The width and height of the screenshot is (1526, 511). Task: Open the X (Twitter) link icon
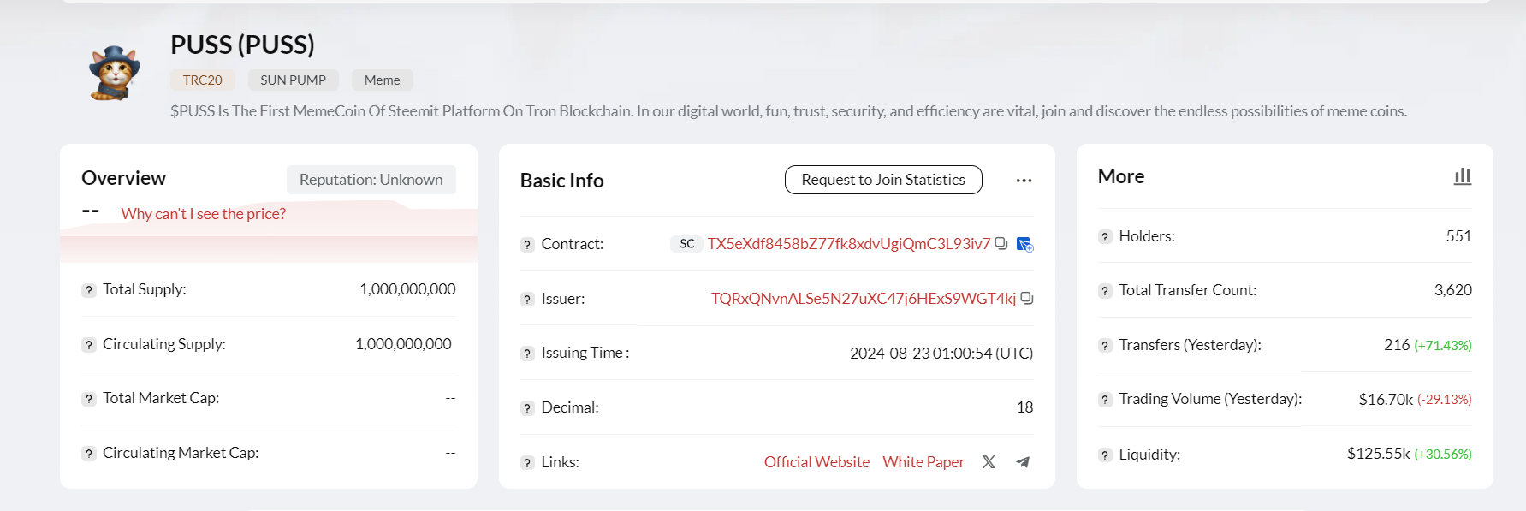(989, 462)
